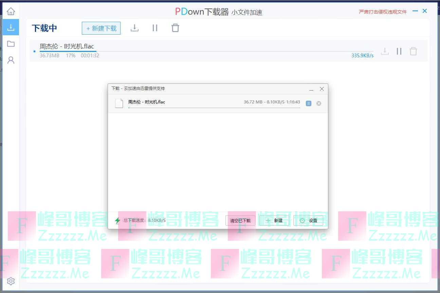Start all downloads from the toolbar
The height and width of the screenshot is (293, 440).
point(134,28)
